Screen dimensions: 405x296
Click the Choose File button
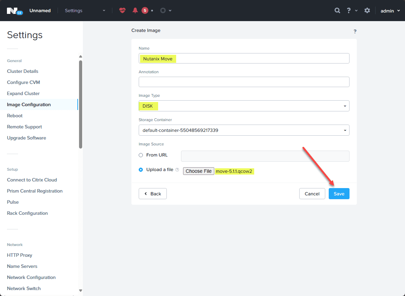[198, 171]
